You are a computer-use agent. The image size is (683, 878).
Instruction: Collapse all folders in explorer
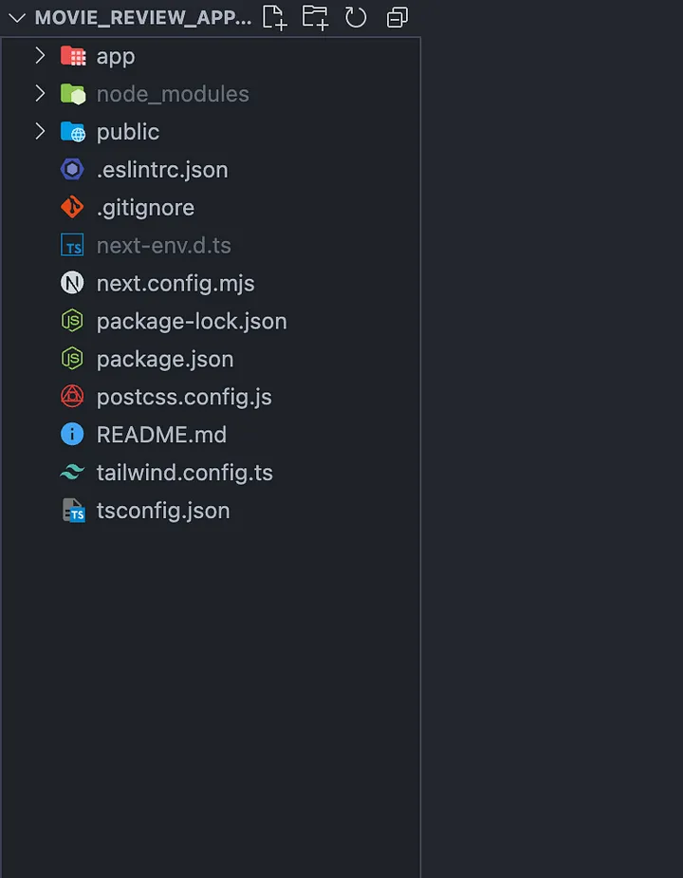click(397, 17)
